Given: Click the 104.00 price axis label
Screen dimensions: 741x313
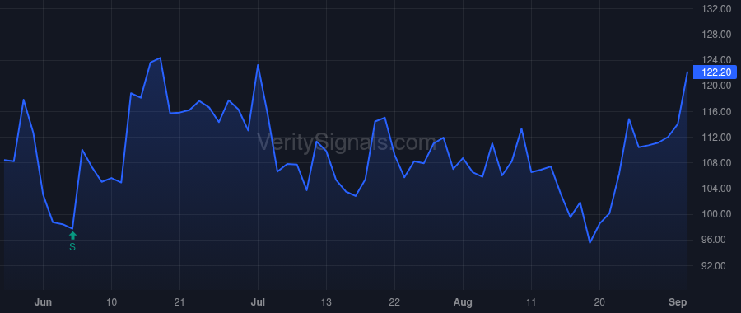Looking at the screenshot, I should 716,189.
